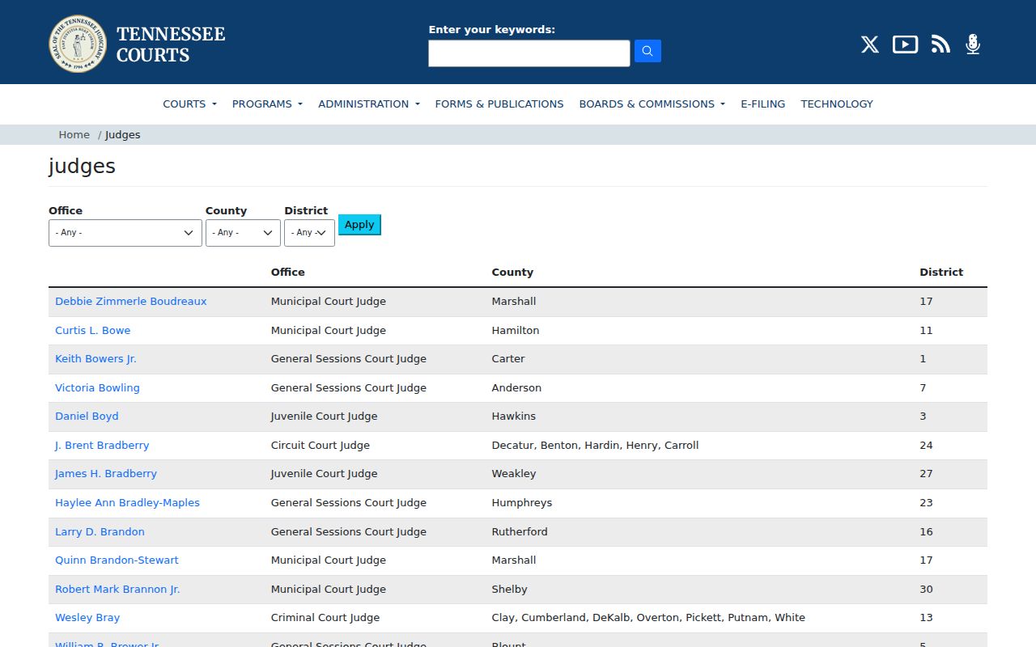Open the Administration menu
The width and height of the screenshot is (1036, 647).
tap(369, 104)
